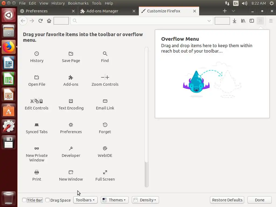276x207 pixels.
Task: Select the Open File icon
Action: (37, 77)
